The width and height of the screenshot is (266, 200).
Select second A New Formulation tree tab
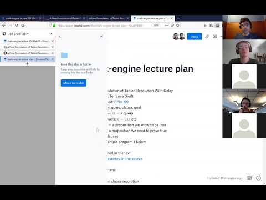[x=28, y=53]
